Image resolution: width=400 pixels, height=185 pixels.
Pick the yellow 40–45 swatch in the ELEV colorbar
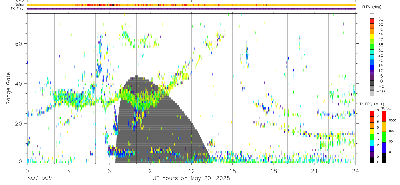tap(372, 37)
